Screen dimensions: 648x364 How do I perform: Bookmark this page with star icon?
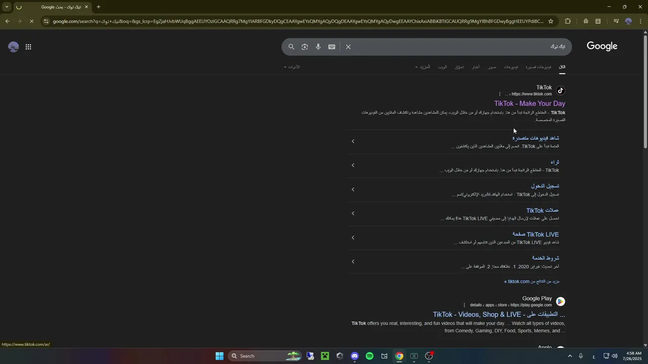point(551,21)
